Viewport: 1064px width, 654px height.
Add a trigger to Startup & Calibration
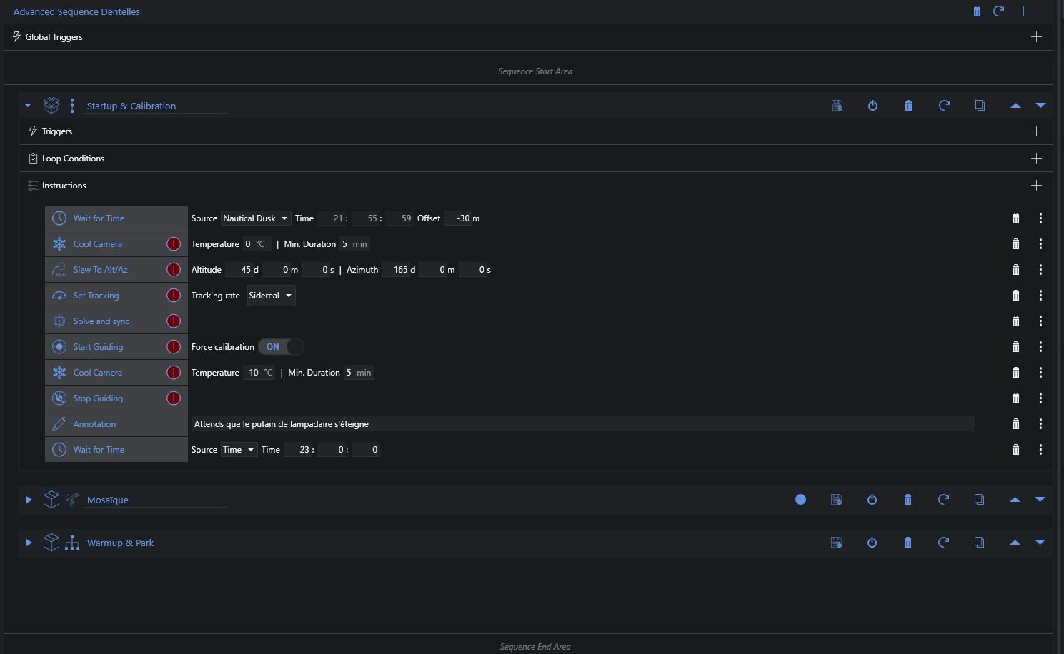1036,131
